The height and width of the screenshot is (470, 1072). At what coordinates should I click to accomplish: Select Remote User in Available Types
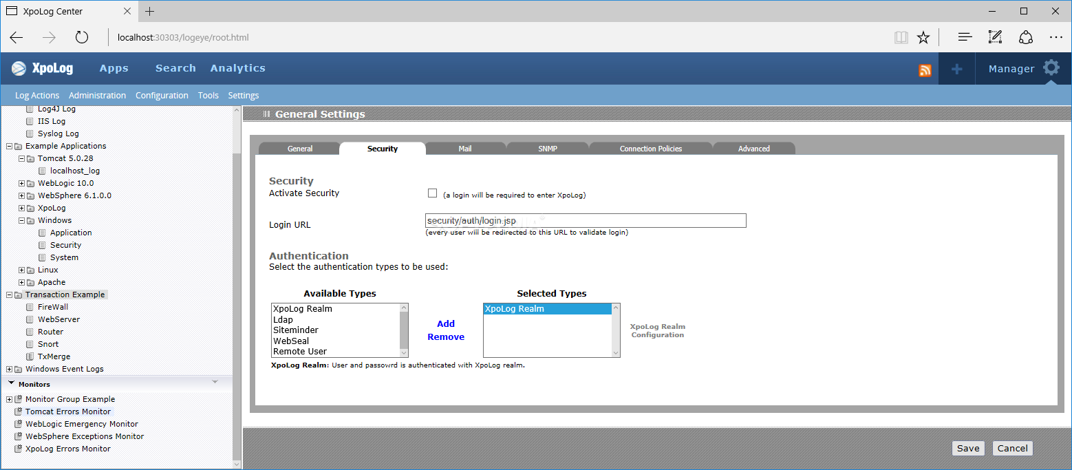[335, 352]
